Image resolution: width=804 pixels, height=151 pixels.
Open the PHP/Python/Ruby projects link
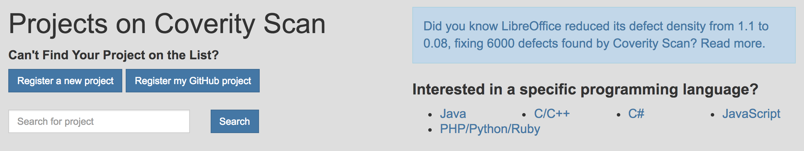tap(490, 129)
